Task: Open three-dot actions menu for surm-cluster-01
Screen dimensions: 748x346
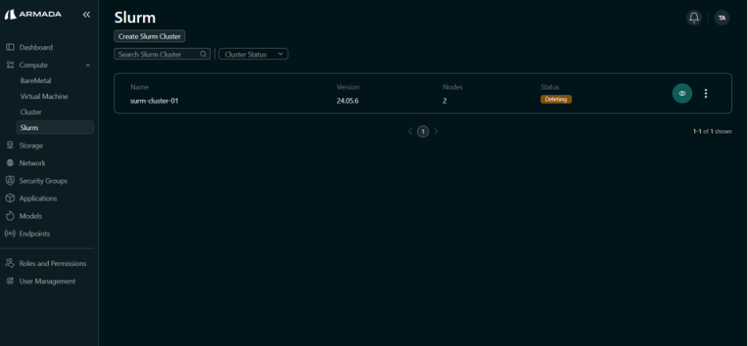Action: 706,93
